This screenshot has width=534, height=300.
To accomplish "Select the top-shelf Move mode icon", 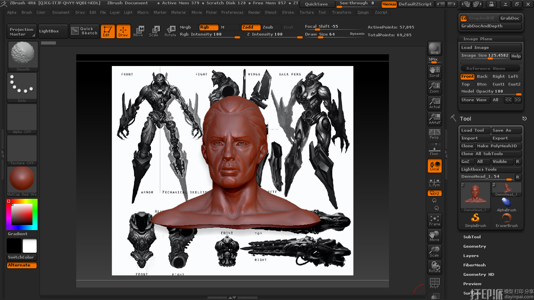I will pos(138,31).
